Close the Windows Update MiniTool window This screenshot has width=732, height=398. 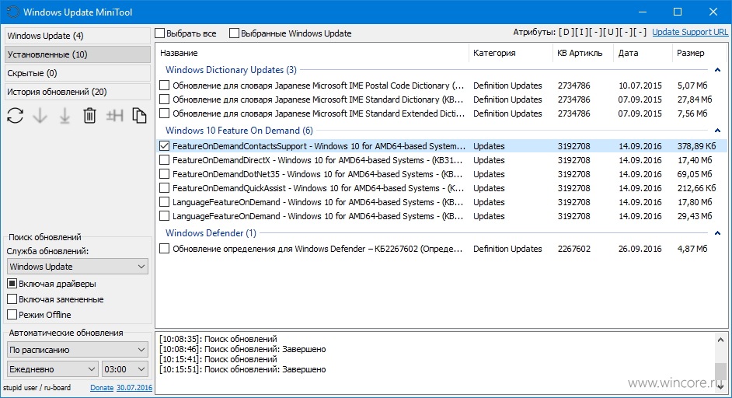click(713, 12)
